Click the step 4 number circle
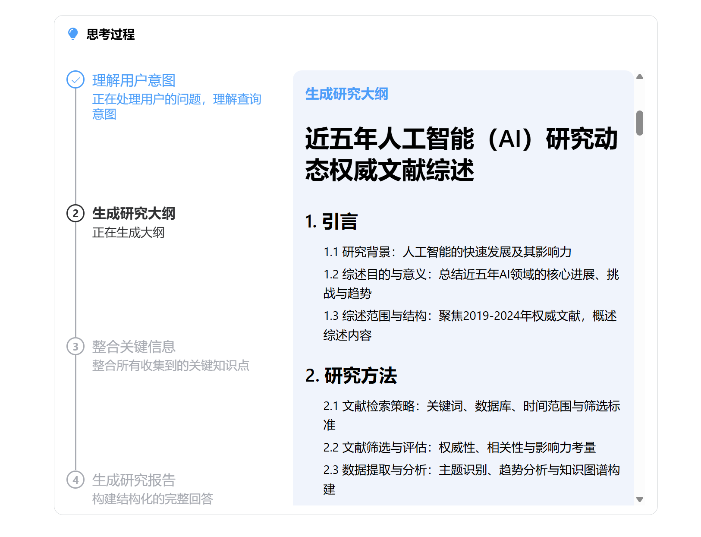This screenshot has width=701, height=537. tap(75, 480)
